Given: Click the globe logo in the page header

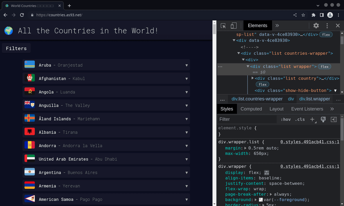Looking at the screenshot, I should (x=9, y=31).
